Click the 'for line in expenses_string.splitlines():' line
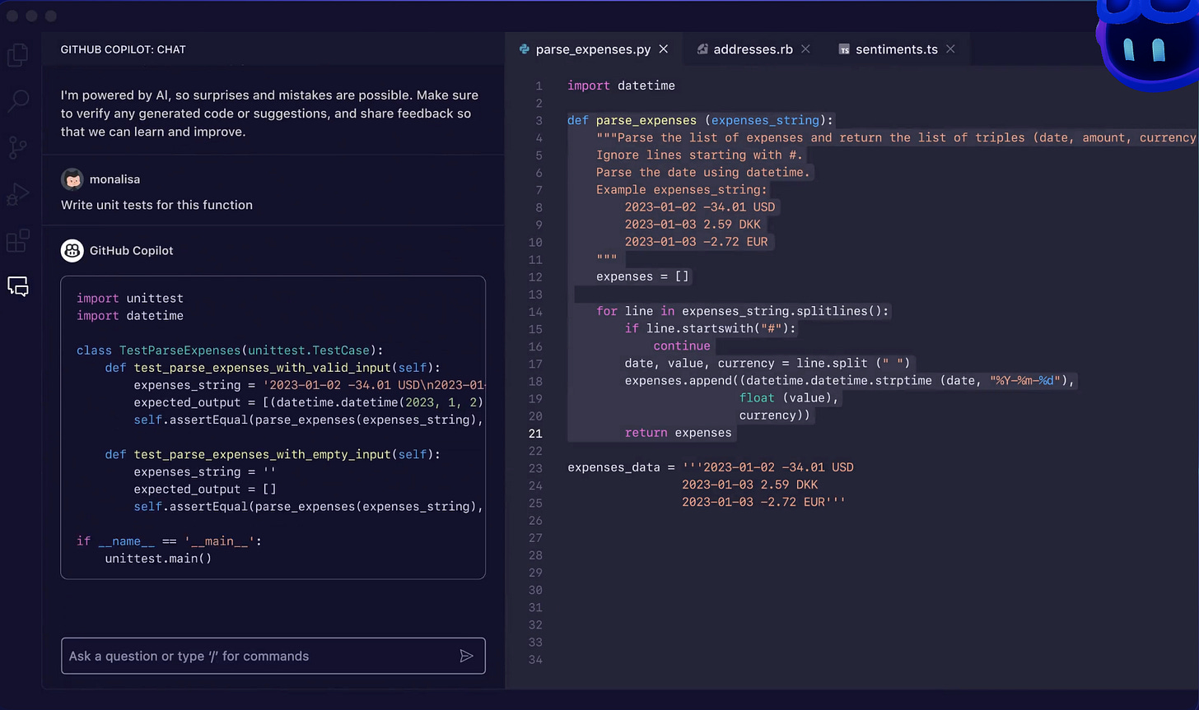Screen dimensions: 1199x710 click(743, 311)
